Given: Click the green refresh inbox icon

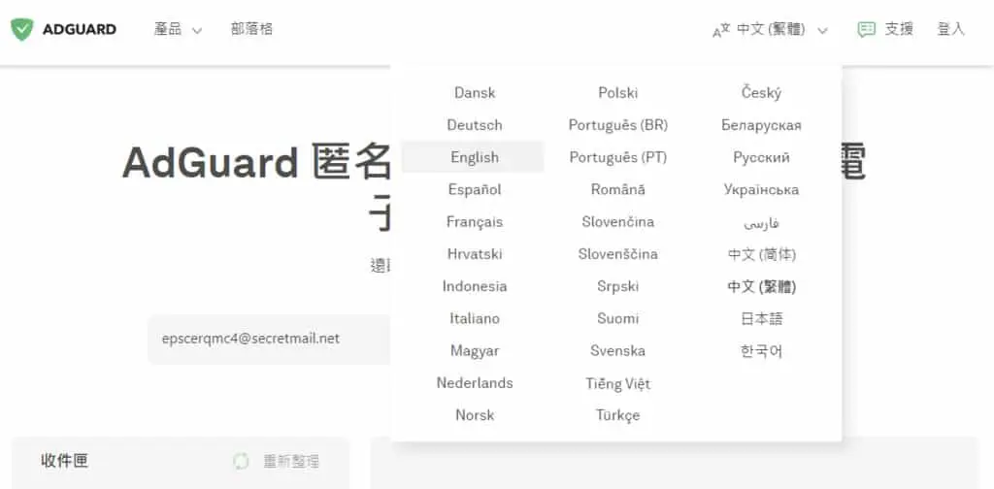Looking at the screenshot, I should point(241,461).
